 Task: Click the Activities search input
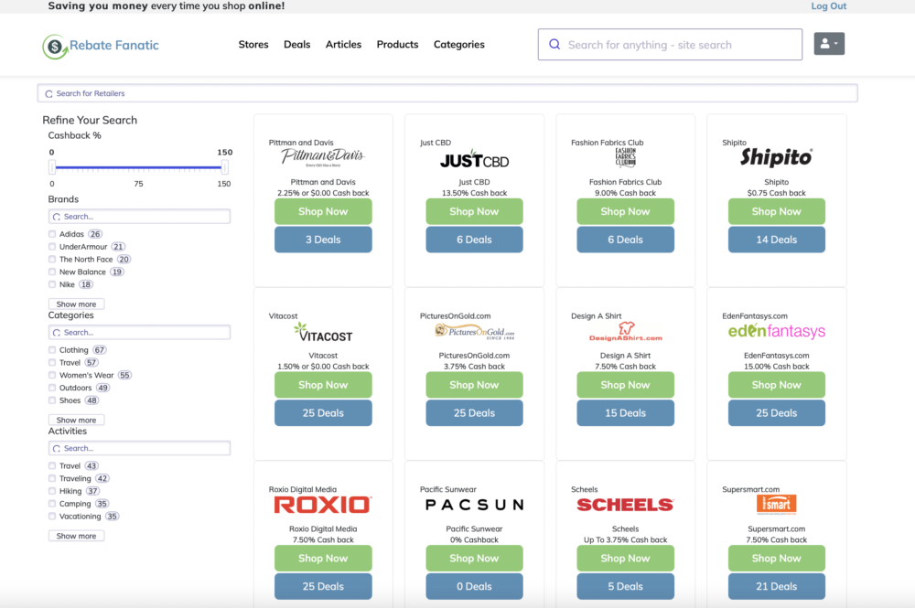[139, 448]
